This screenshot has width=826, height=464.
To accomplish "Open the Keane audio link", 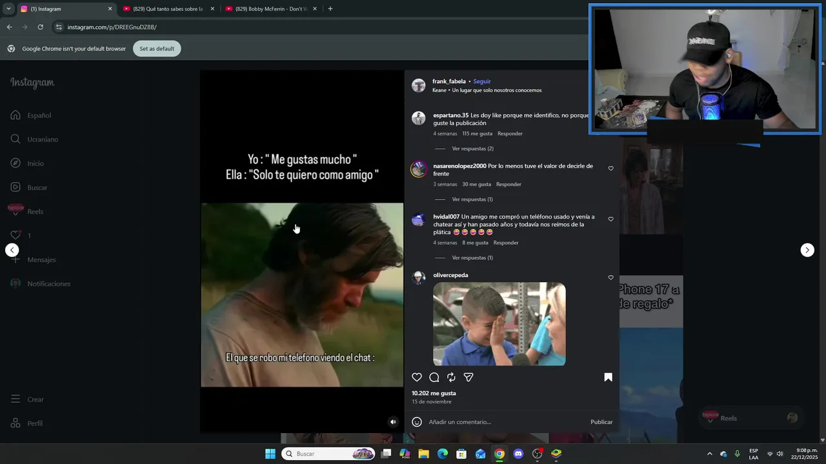I will pos(487,90).
